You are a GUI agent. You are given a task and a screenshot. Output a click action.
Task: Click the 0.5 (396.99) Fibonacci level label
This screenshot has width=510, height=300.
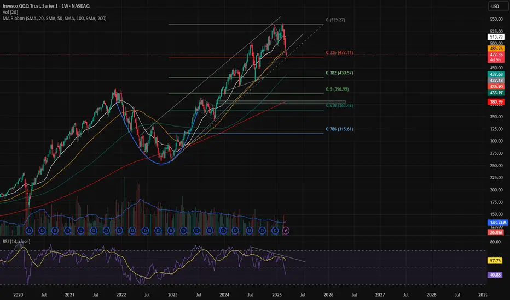(337, 89)
